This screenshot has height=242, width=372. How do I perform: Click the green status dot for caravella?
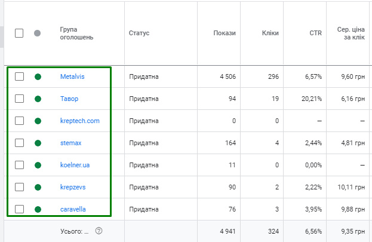click(x=38, y=210)
